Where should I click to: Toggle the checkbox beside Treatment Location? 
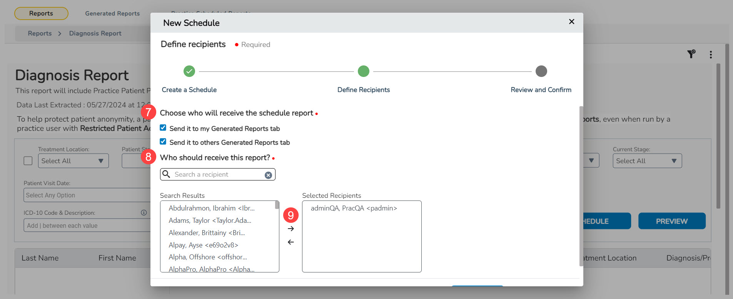click(x=28, y=161)
